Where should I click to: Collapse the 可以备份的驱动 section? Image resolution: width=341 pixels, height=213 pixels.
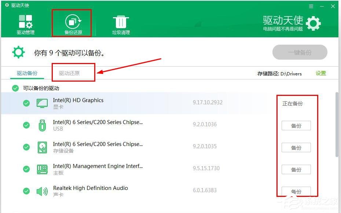click(15, 88)
